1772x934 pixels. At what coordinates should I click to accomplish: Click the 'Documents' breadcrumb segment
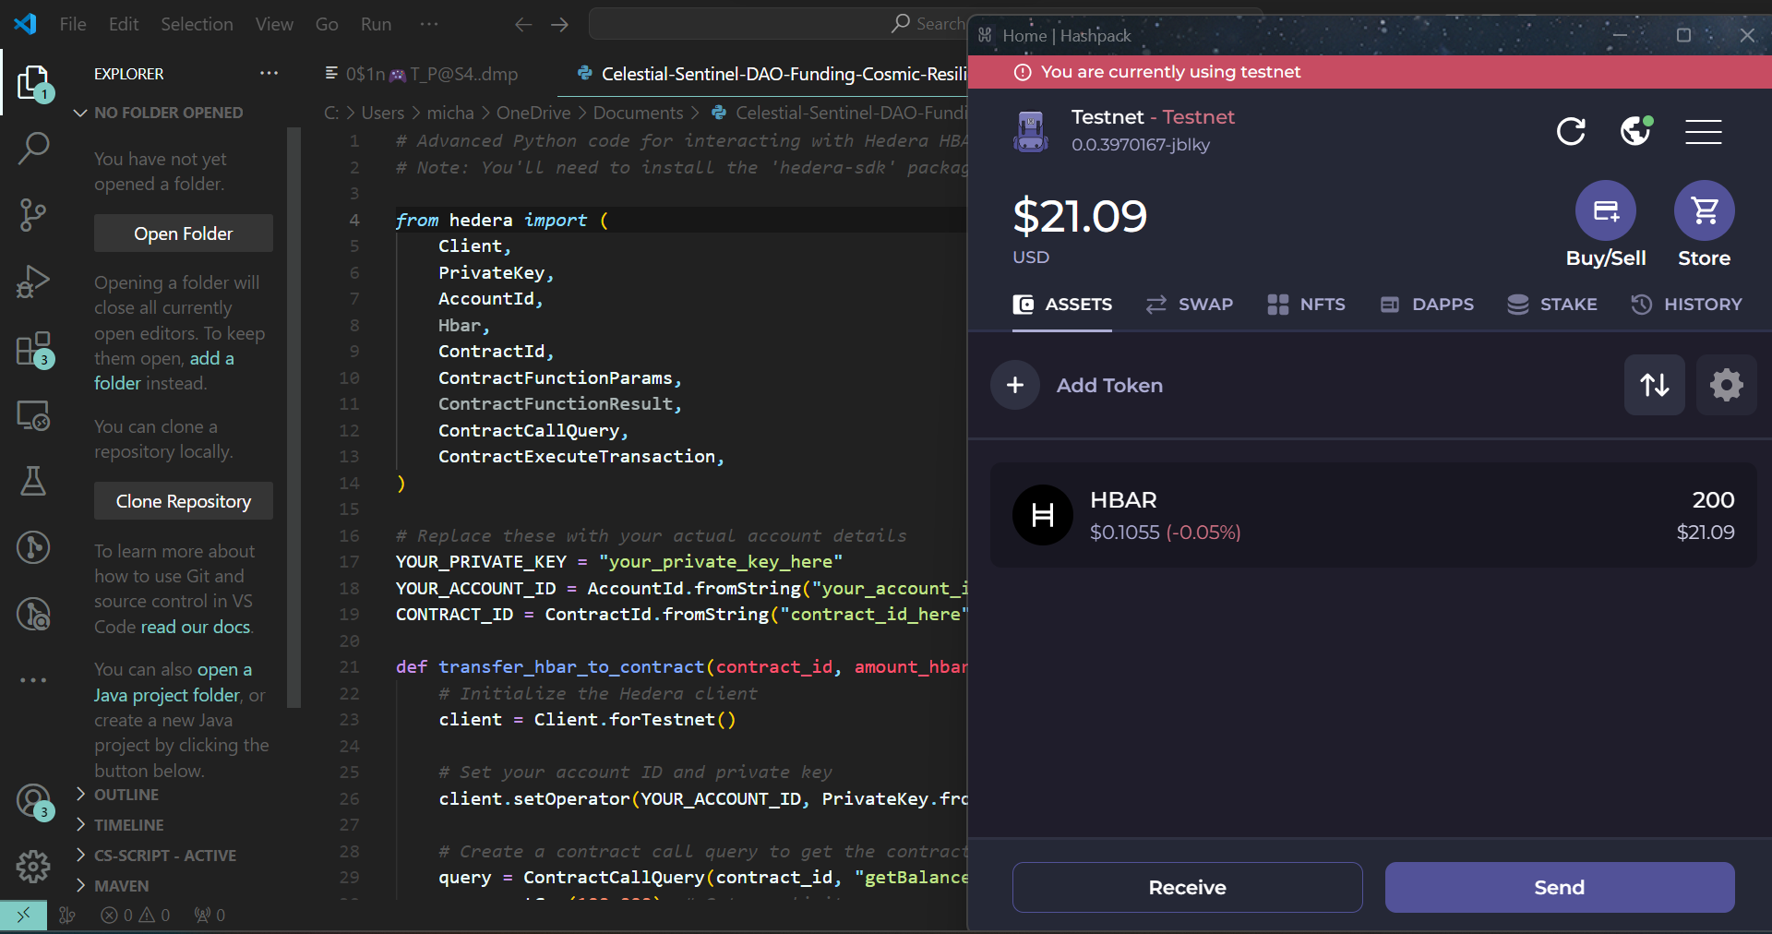pyautogui.click(x=638, y=113)
